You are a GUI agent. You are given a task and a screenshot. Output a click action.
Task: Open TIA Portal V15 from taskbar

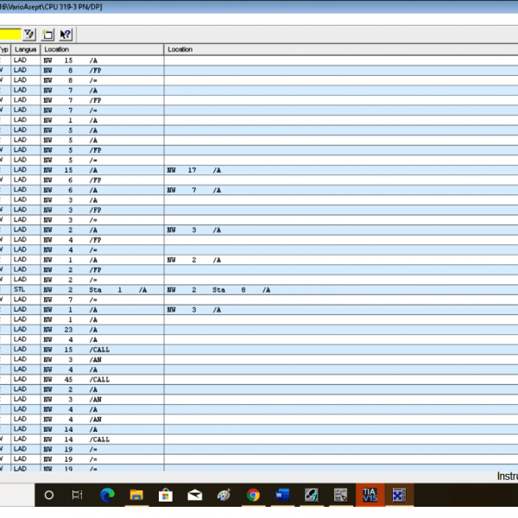tap(370, 495)
